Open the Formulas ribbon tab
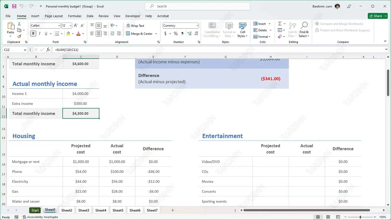 [75, 16]
